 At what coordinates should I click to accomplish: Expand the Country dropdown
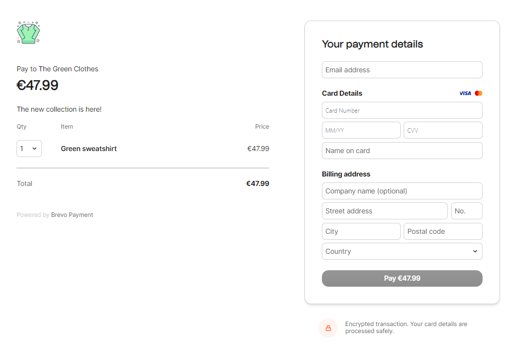pyautogui.click(x=402, y=251)
